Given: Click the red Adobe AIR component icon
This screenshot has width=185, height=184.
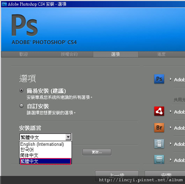Looking at the screenshot, I should (159, 111).
